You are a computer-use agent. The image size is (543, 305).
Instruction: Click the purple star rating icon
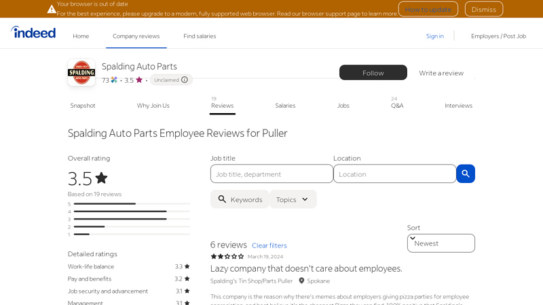click(139, 80)
